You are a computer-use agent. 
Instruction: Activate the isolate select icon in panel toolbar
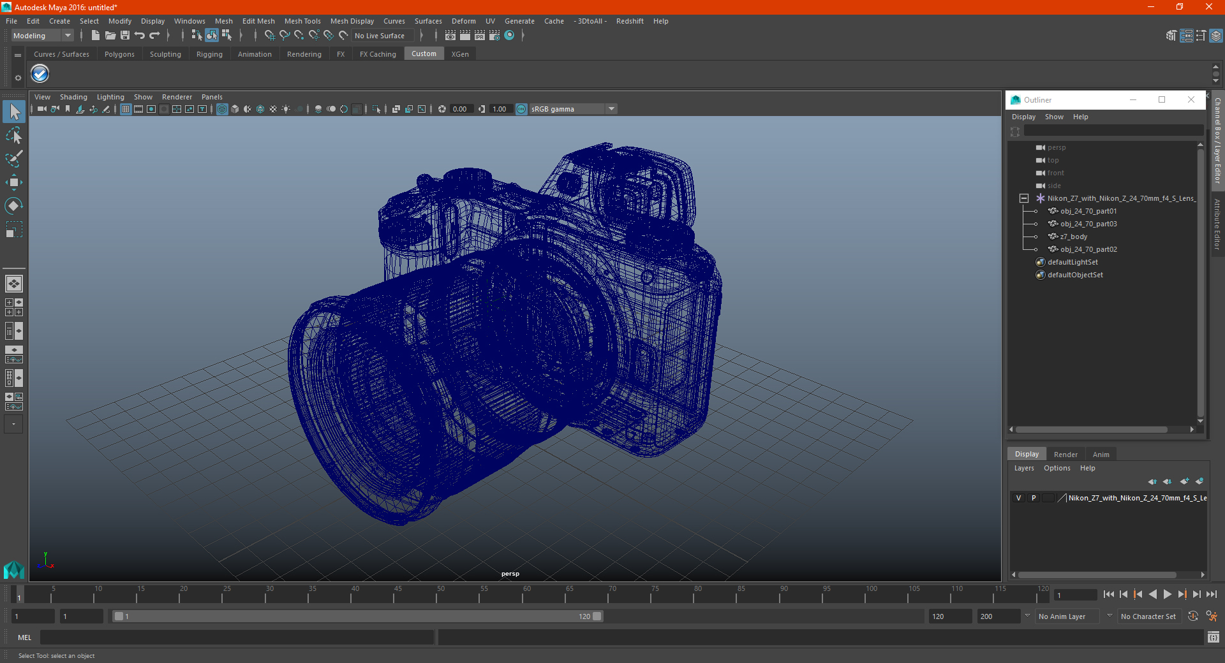click(x=376, y=109)
